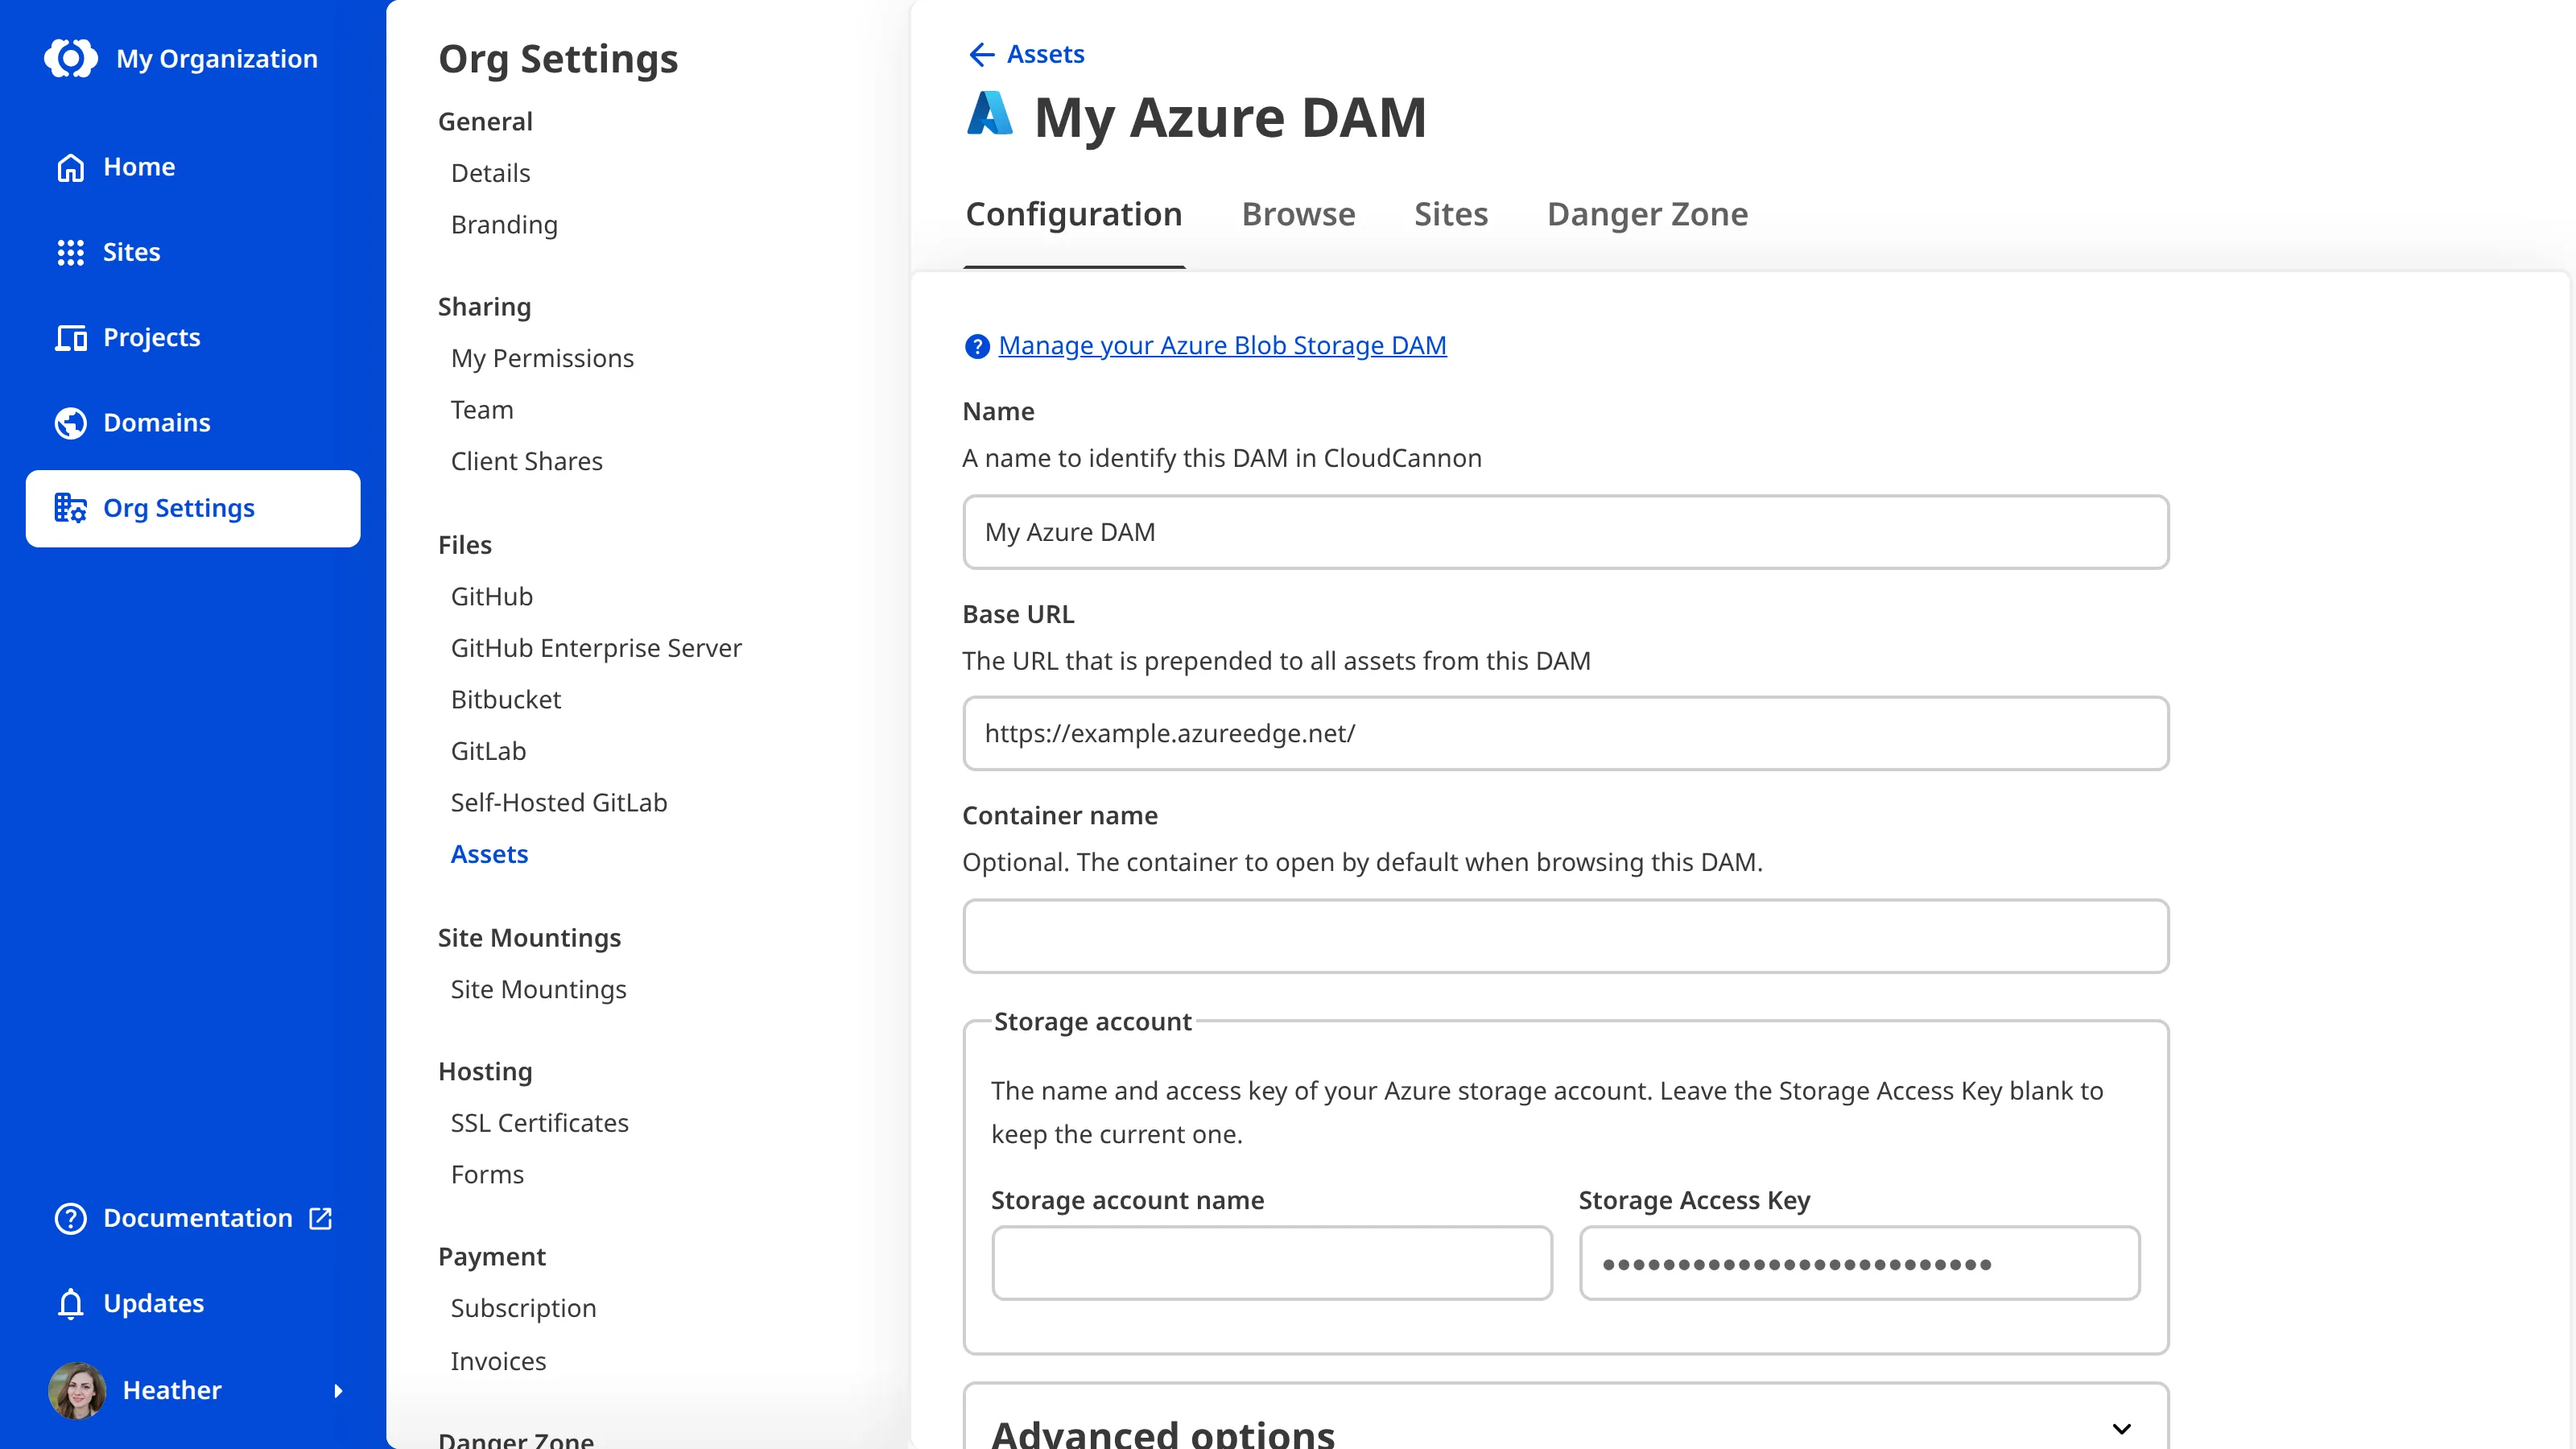Open Self-Hosted GitLab settings
This screenshot has height=1449, width=2576.
click(559, 803)
